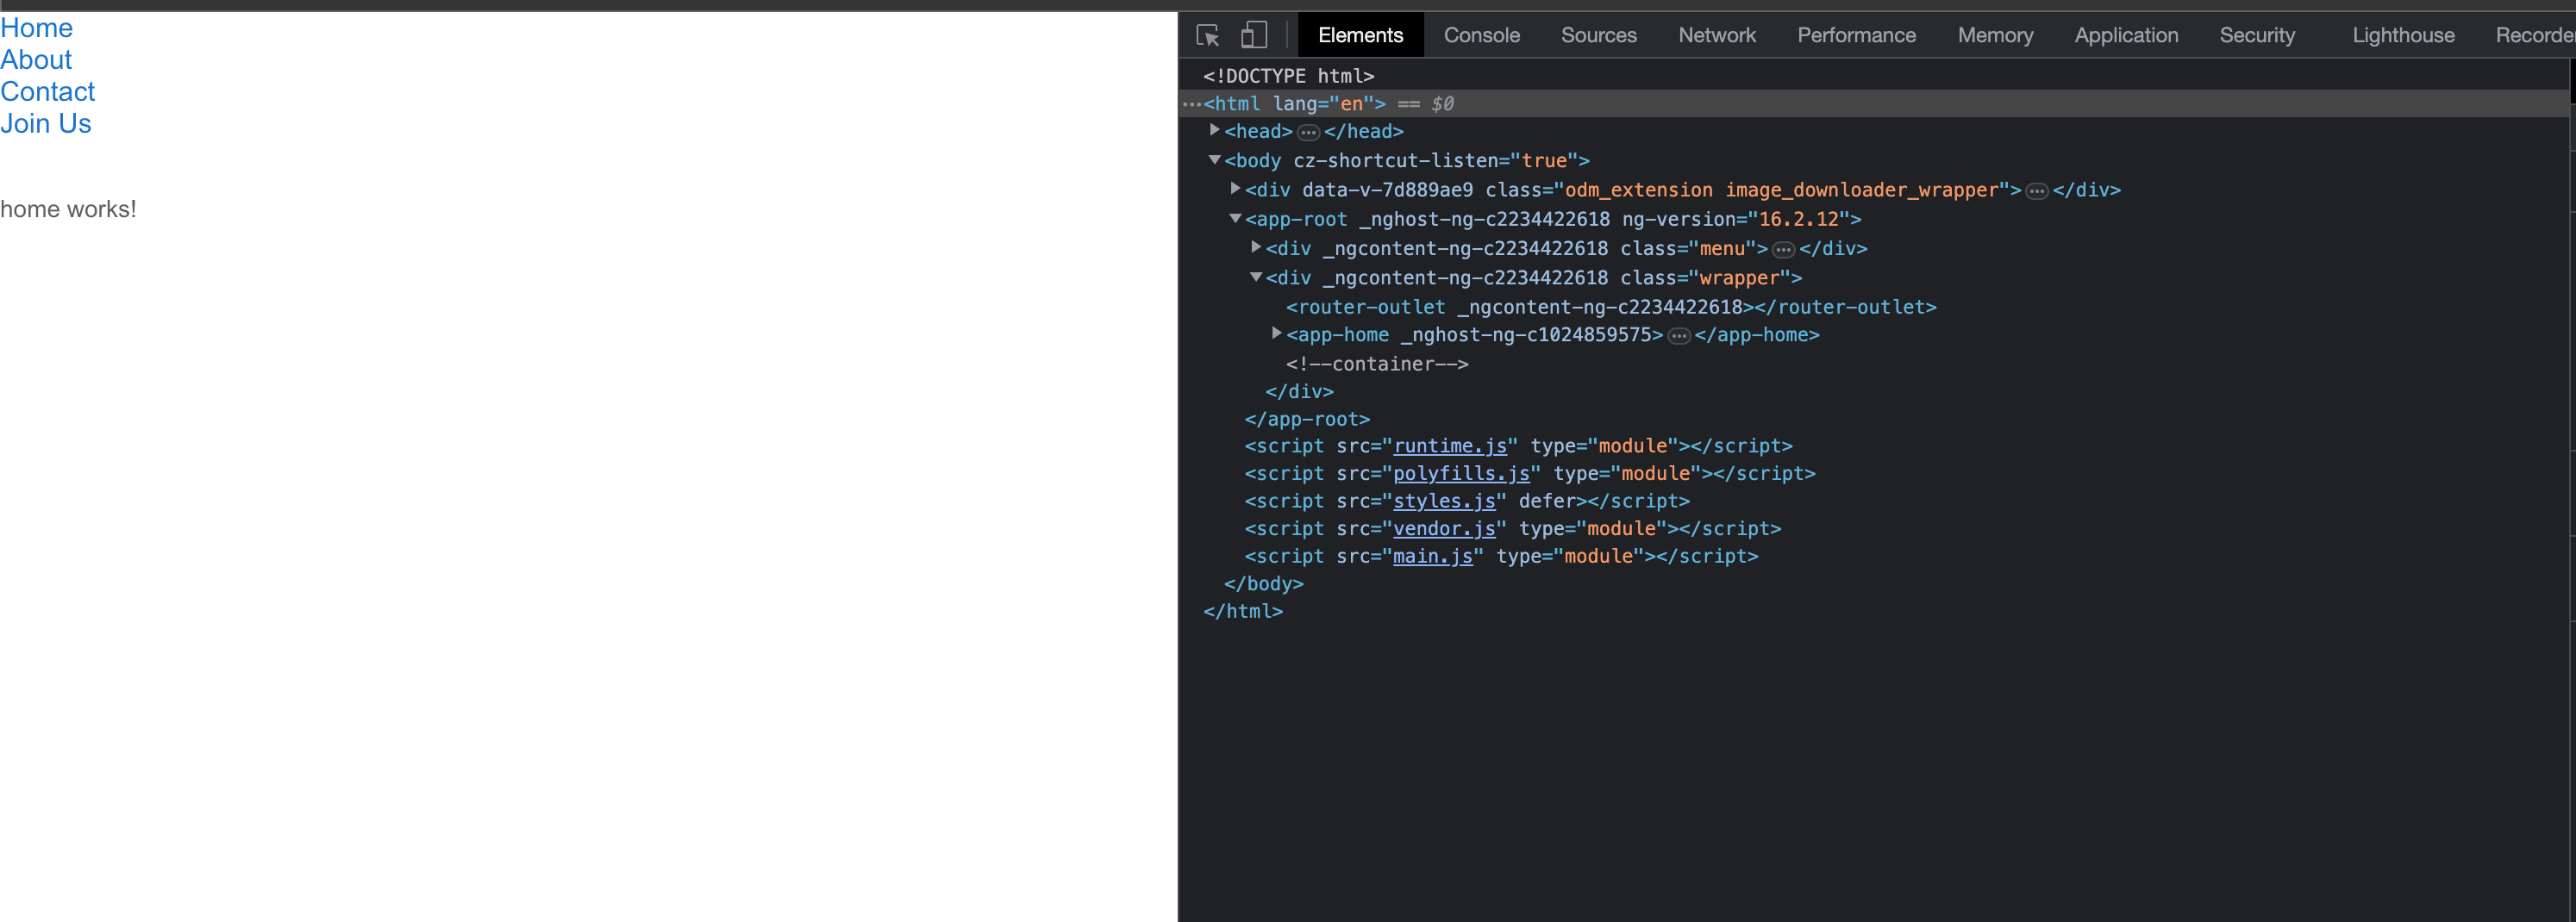This screenshot has height=922, width=2576.
Task: Open the Security tab
Action: point(2257,36)
